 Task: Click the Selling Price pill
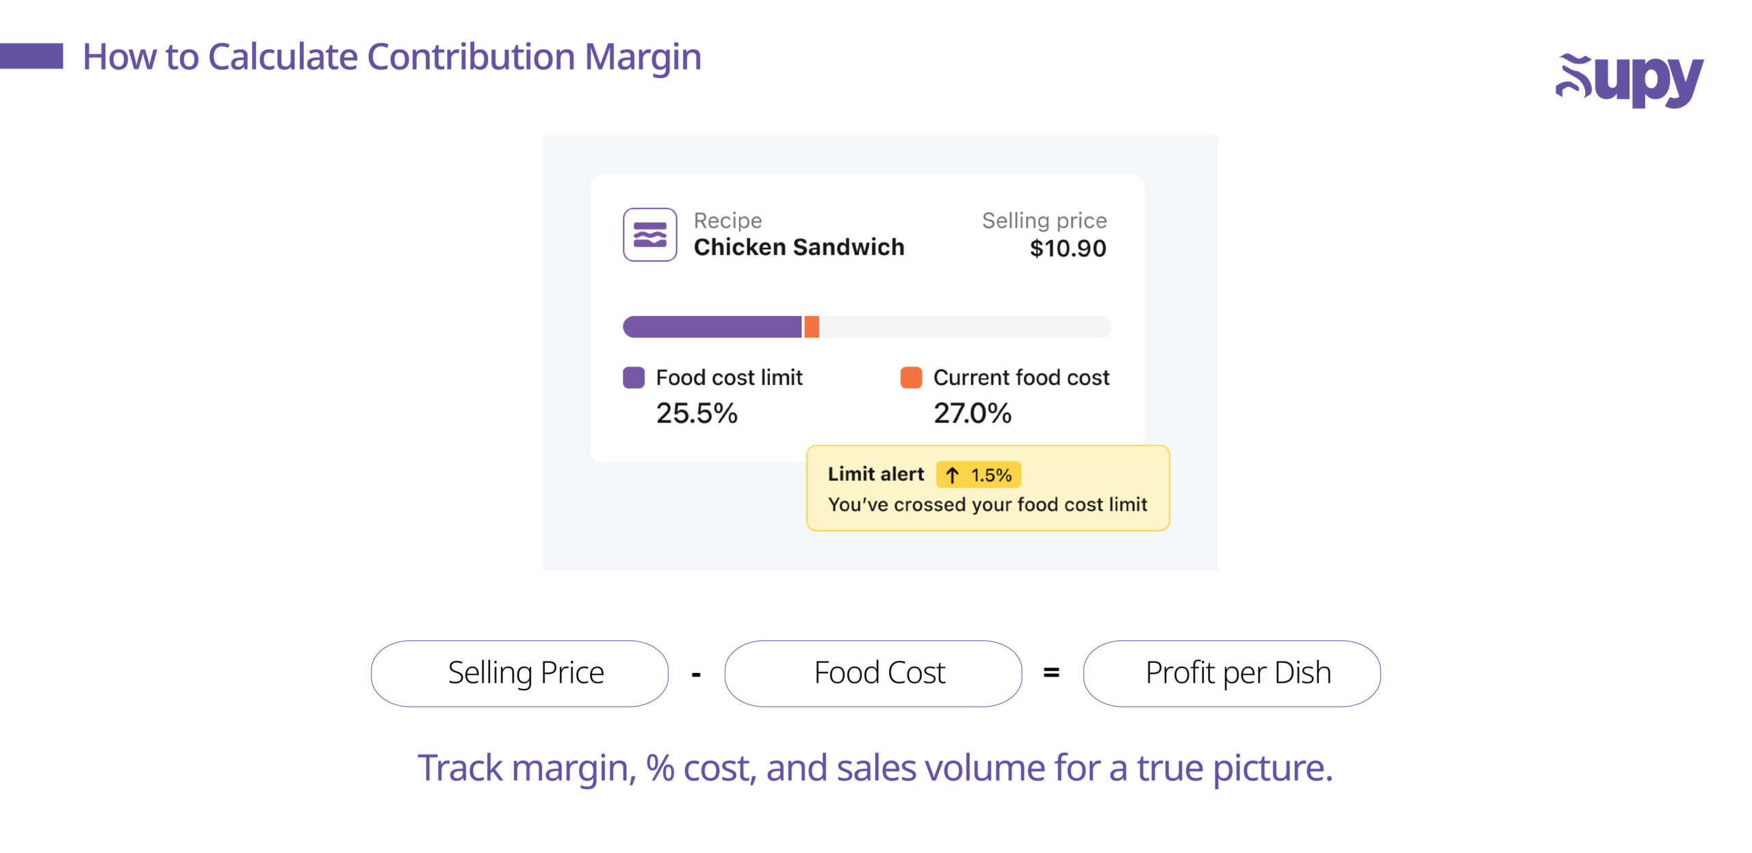coord(519,673)
